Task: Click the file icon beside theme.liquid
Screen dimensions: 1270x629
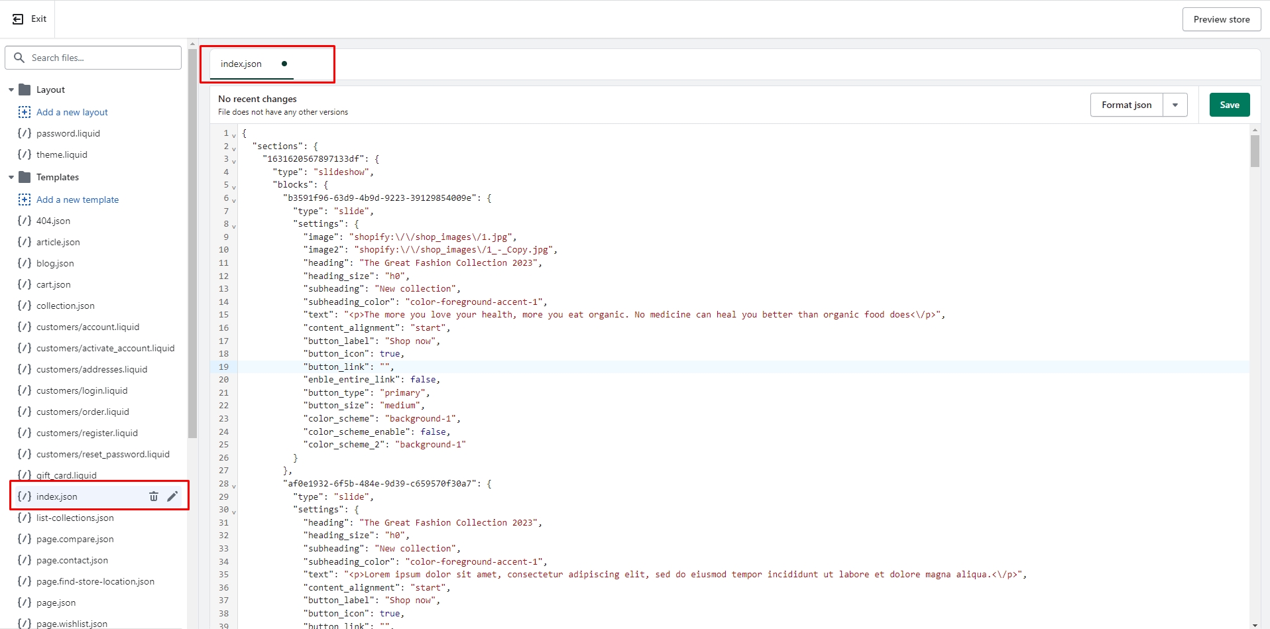Action: click(x=25, y=154)
